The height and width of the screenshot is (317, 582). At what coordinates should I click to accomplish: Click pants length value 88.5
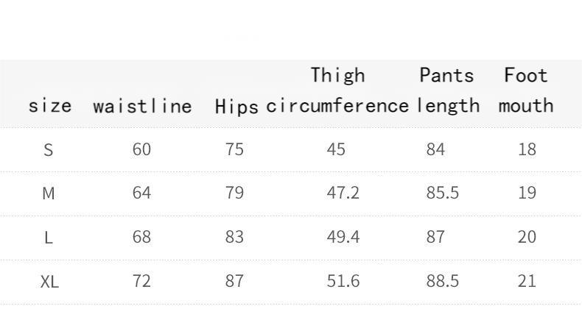[x=442, y=280]
